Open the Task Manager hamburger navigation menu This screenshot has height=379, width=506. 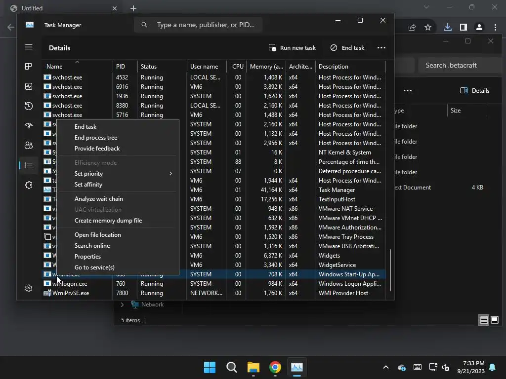click(x=29, y=47)
